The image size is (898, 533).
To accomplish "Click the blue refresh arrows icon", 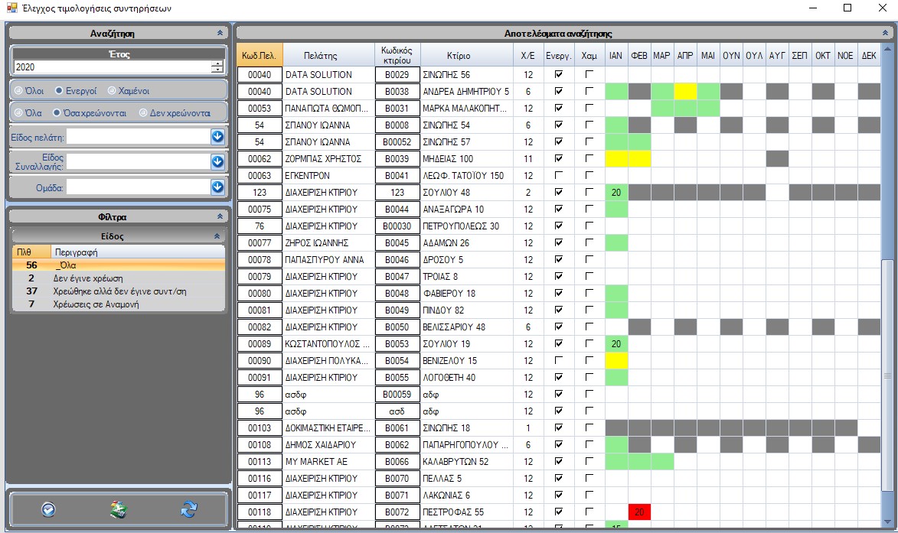I will (188, 509).
